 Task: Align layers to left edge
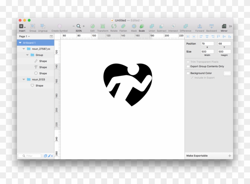click(x=201, y=37)
